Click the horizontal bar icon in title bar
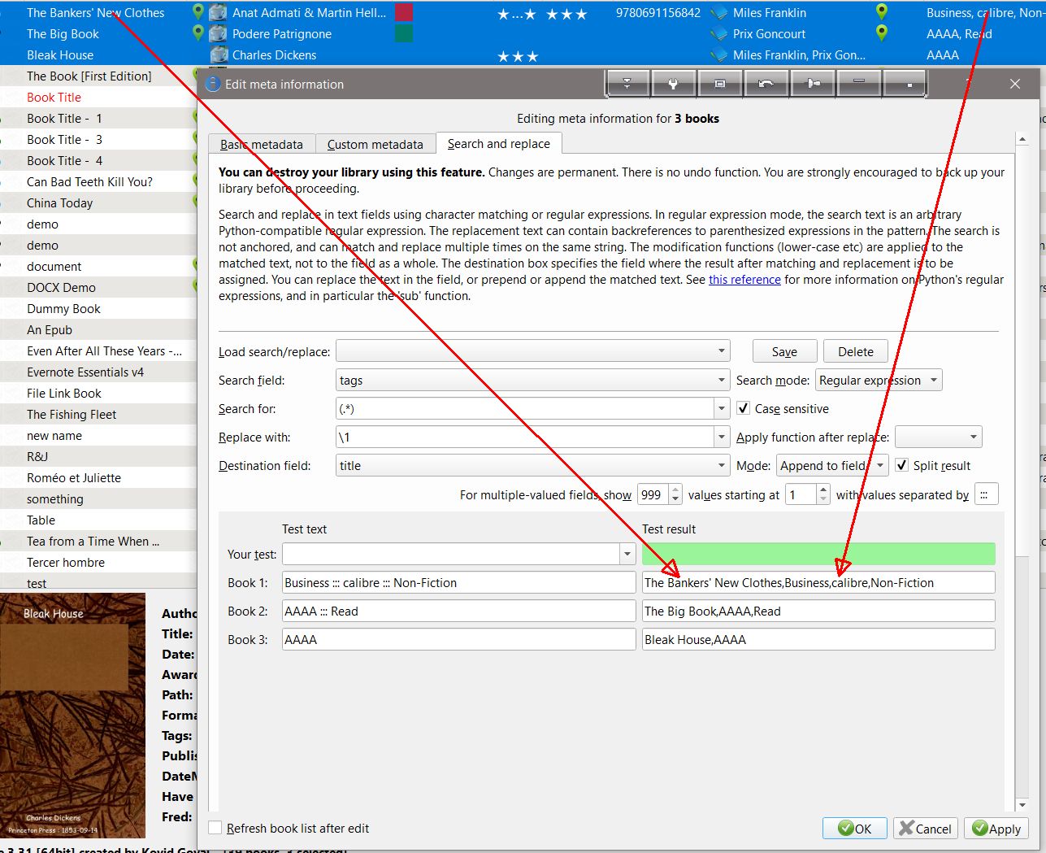1046x853 pixels. [859, 84]
